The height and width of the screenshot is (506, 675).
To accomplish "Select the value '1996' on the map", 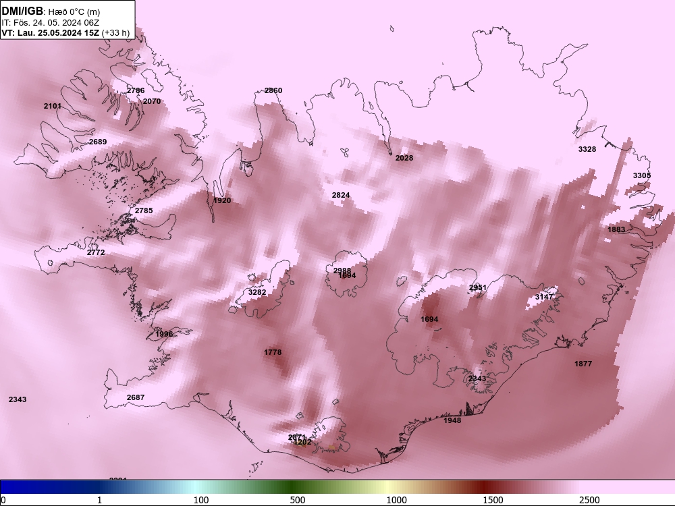I will tap(164, 334).
